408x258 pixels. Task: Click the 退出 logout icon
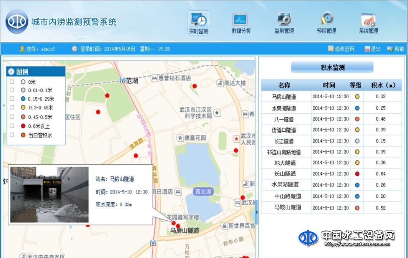click(372, 49)
